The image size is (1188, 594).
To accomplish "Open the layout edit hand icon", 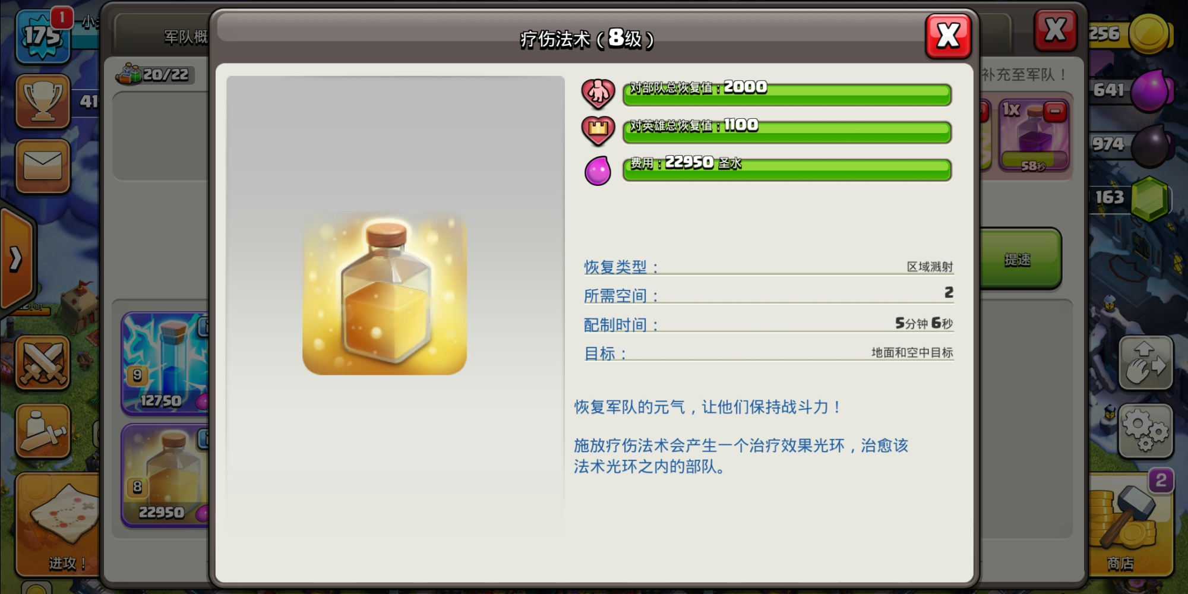I will (x=1146, y=362).
